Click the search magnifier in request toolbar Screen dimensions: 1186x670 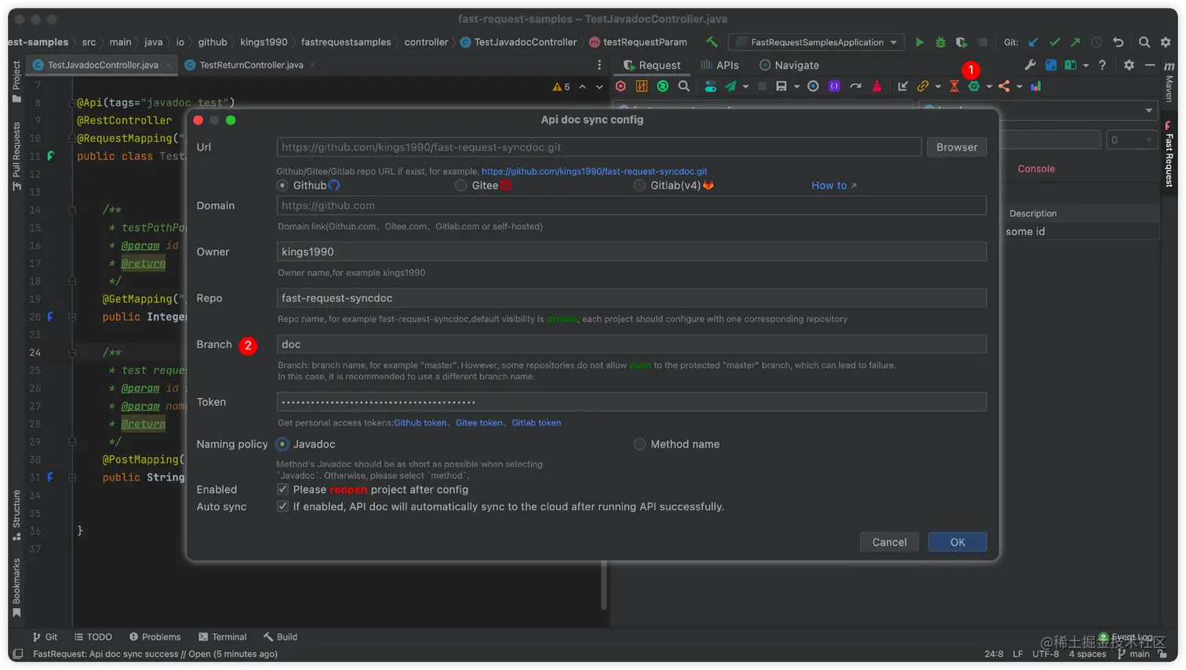coord(684,86)
